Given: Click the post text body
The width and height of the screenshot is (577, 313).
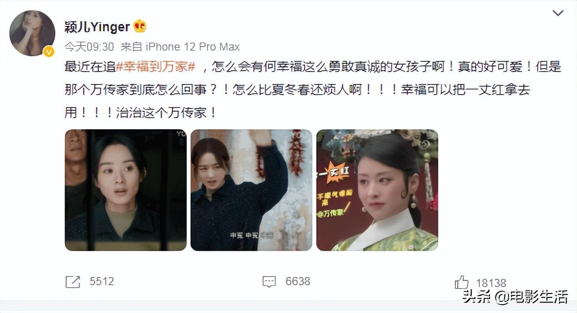Looking at the screenshot, I should coord(313,90).
